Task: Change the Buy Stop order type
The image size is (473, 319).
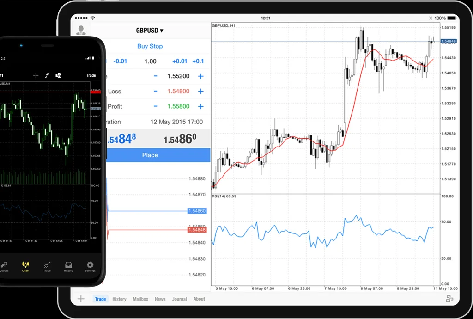Action: coord(150,46)
